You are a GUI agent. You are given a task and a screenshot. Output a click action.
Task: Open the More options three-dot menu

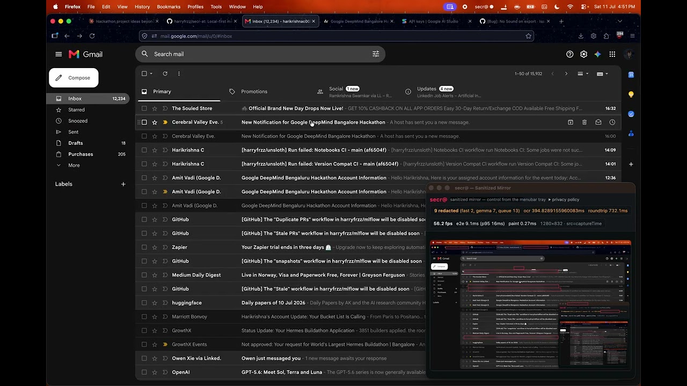(x=179, y=73)
